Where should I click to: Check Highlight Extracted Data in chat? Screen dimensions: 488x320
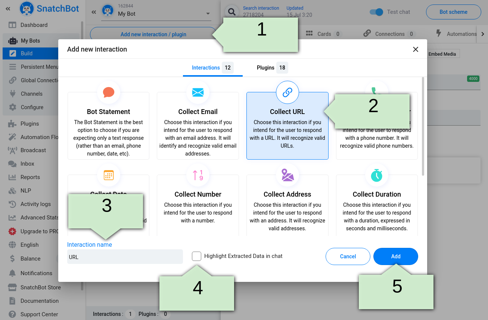[x=196, y=256]
